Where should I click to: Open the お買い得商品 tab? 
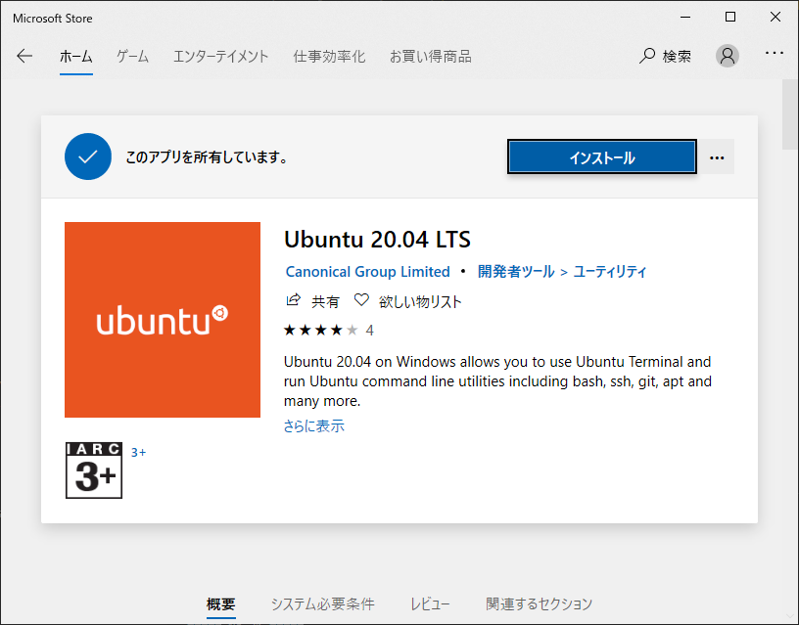pyautogui.click(x=431, y=56)
